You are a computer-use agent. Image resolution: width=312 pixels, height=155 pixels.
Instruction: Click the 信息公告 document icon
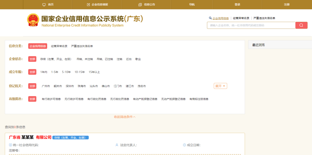coord(140,5)
